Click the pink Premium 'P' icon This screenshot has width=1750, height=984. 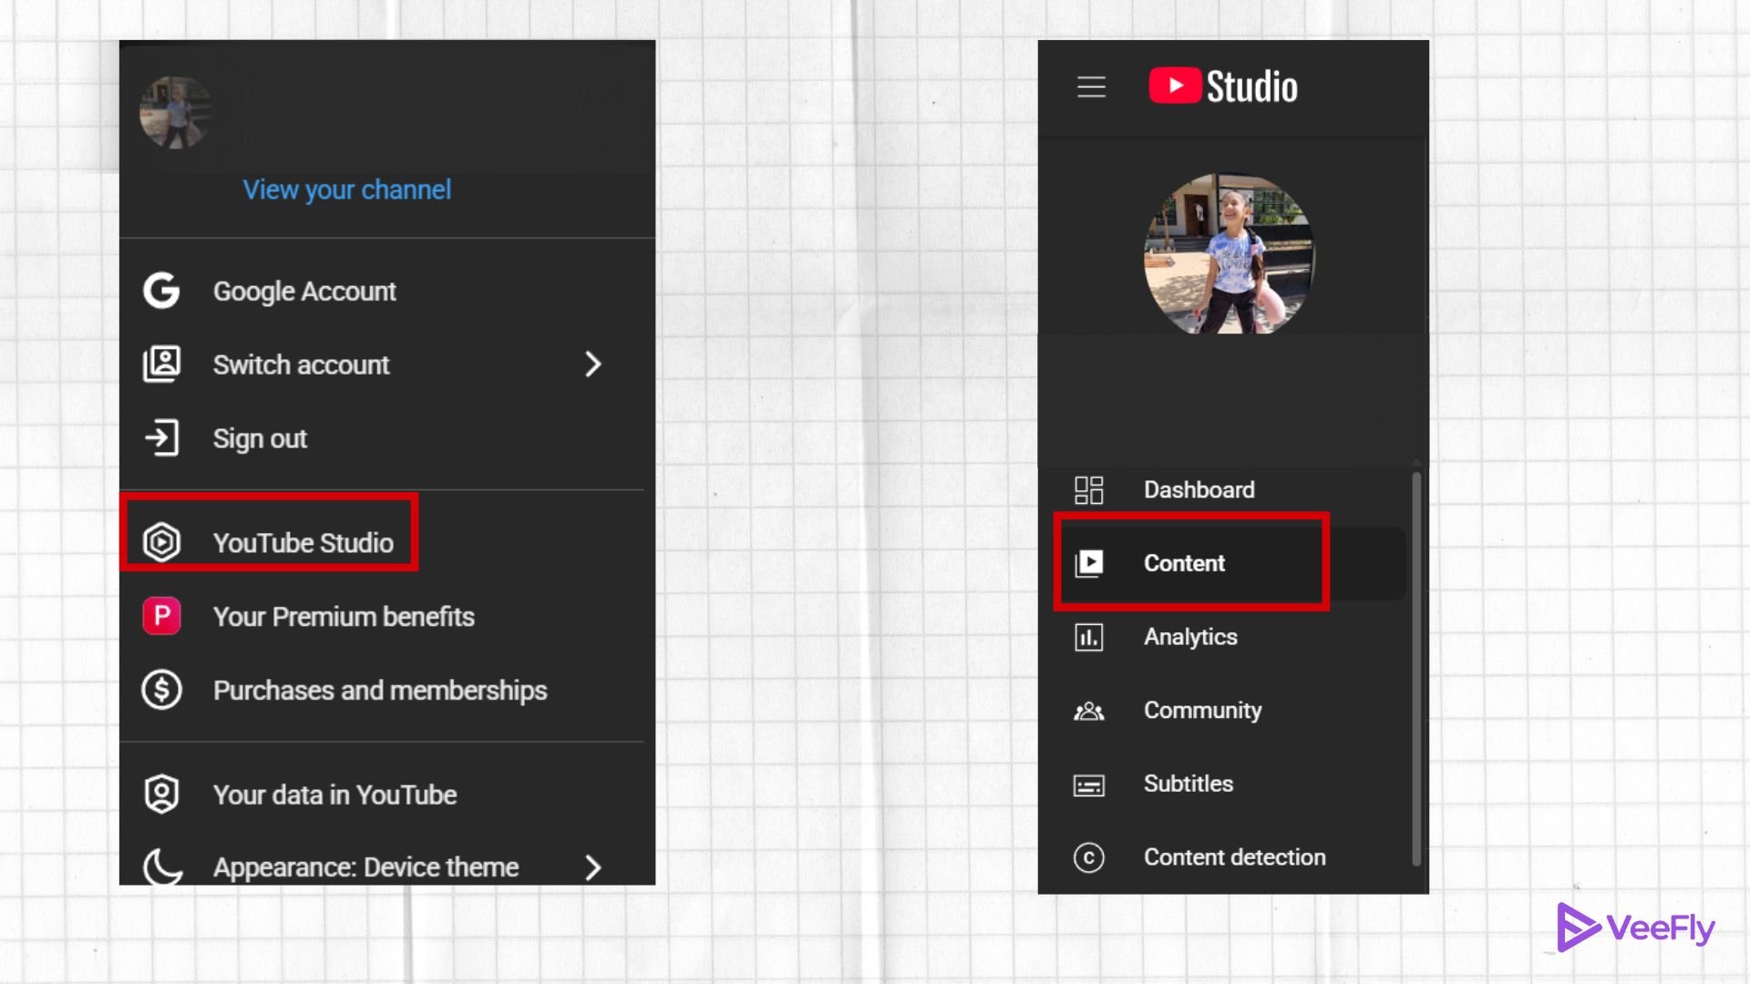pos(161,616)
